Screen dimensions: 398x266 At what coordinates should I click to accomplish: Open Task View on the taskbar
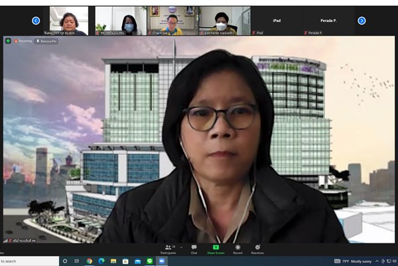[77, 261]
